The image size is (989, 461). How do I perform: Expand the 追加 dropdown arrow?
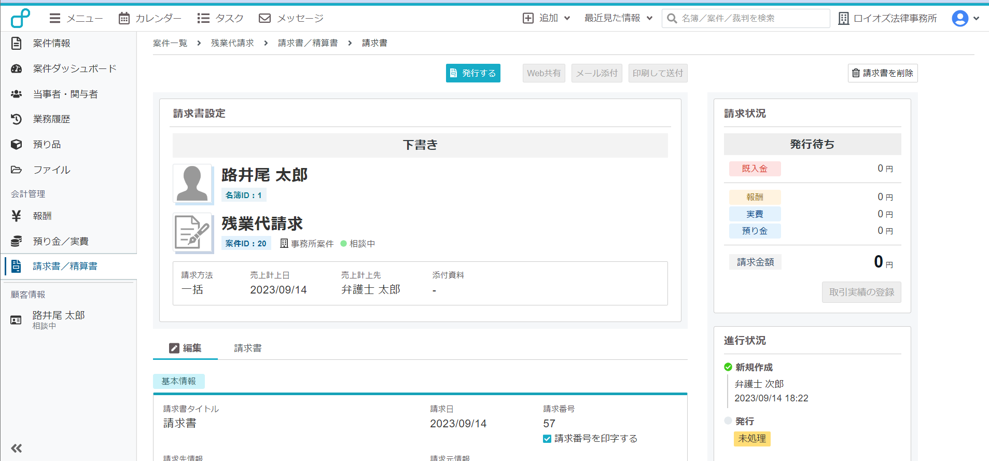pyautogui.click(x=567, y=18)
